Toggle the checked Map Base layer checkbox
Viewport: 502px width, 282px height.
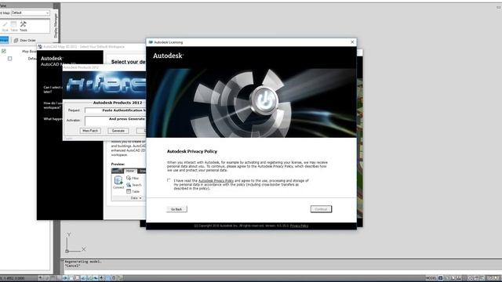(3, 51)
